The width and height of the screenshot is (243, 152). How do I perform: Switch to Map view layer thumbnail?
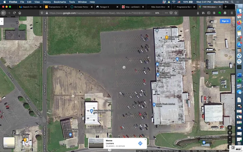tap(9, 143)
